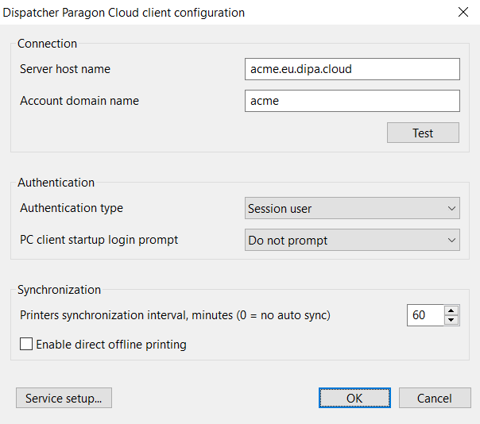Image resolution: width=480 pixels, height=424 pixels.
Task: Focus the Account domain name text box
Action: click(x=352, y=101)
